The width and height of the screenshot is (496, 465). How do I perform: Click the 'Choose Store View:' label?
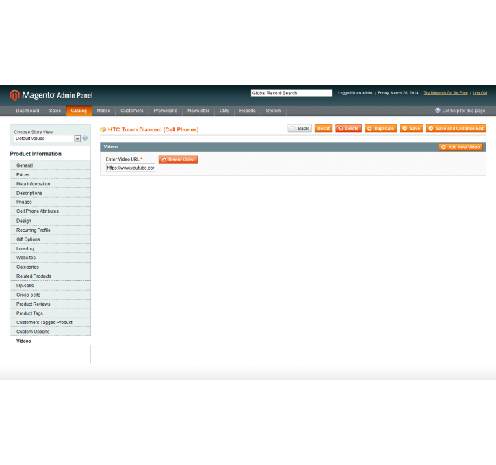[34, 132]
